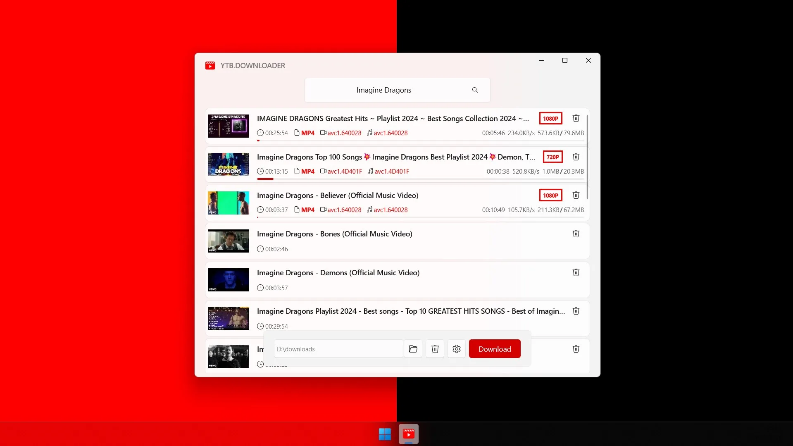
Task: Select the Greatest Hits video thumbnail
Action: click(x=228, y=126)
